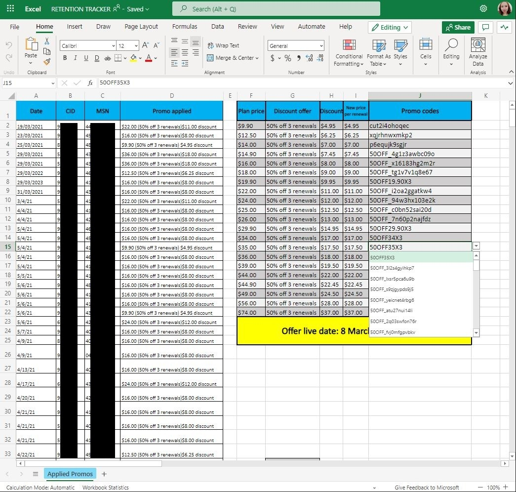516x492 pixels.
Task: Apply the red font color
Action: pyautogui.click(x=149, y=58)
